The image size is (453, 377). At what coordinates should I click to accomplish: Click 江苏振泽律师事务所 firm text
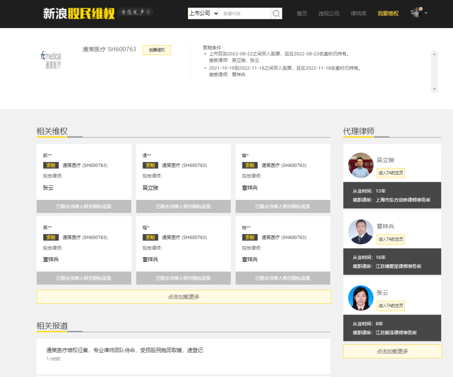(396, 333)
